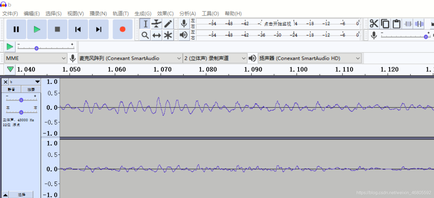Toggle the track's 独奏 (solo) button
The width and height of the screenshot is (434, 198).
(31, 89)
